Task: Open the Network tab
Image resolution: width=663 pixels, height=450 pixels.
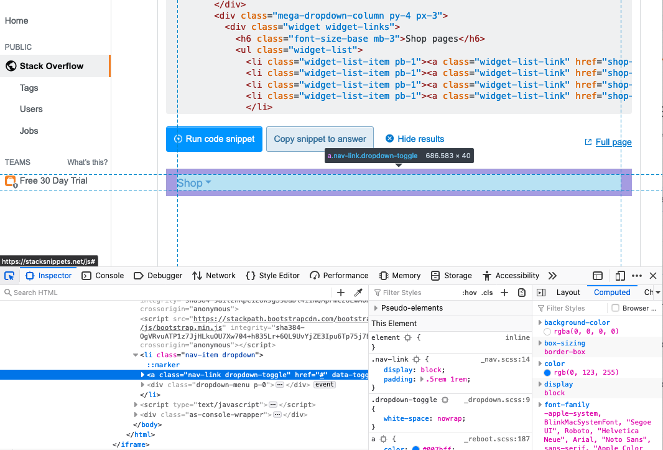Action: (213, 276)
